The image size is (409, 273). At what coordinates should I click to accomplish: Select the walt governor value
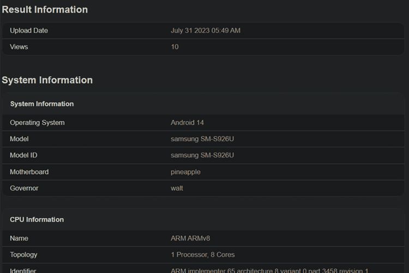click(x=177, y=188)
